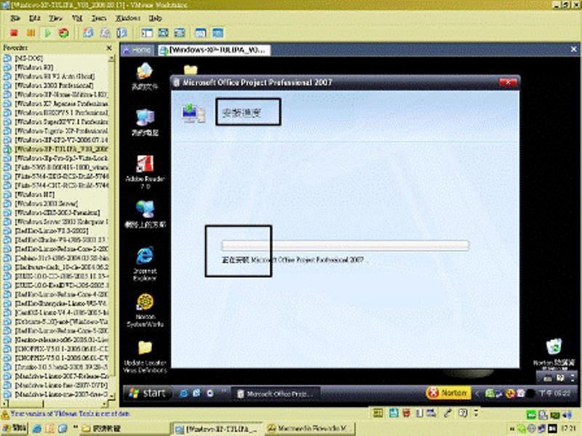Image resolution: width=582 pixels, height=436 pixels.
Task: Click the Windows-XP-TULIPA host taskbar button
Action: (216, 429)
